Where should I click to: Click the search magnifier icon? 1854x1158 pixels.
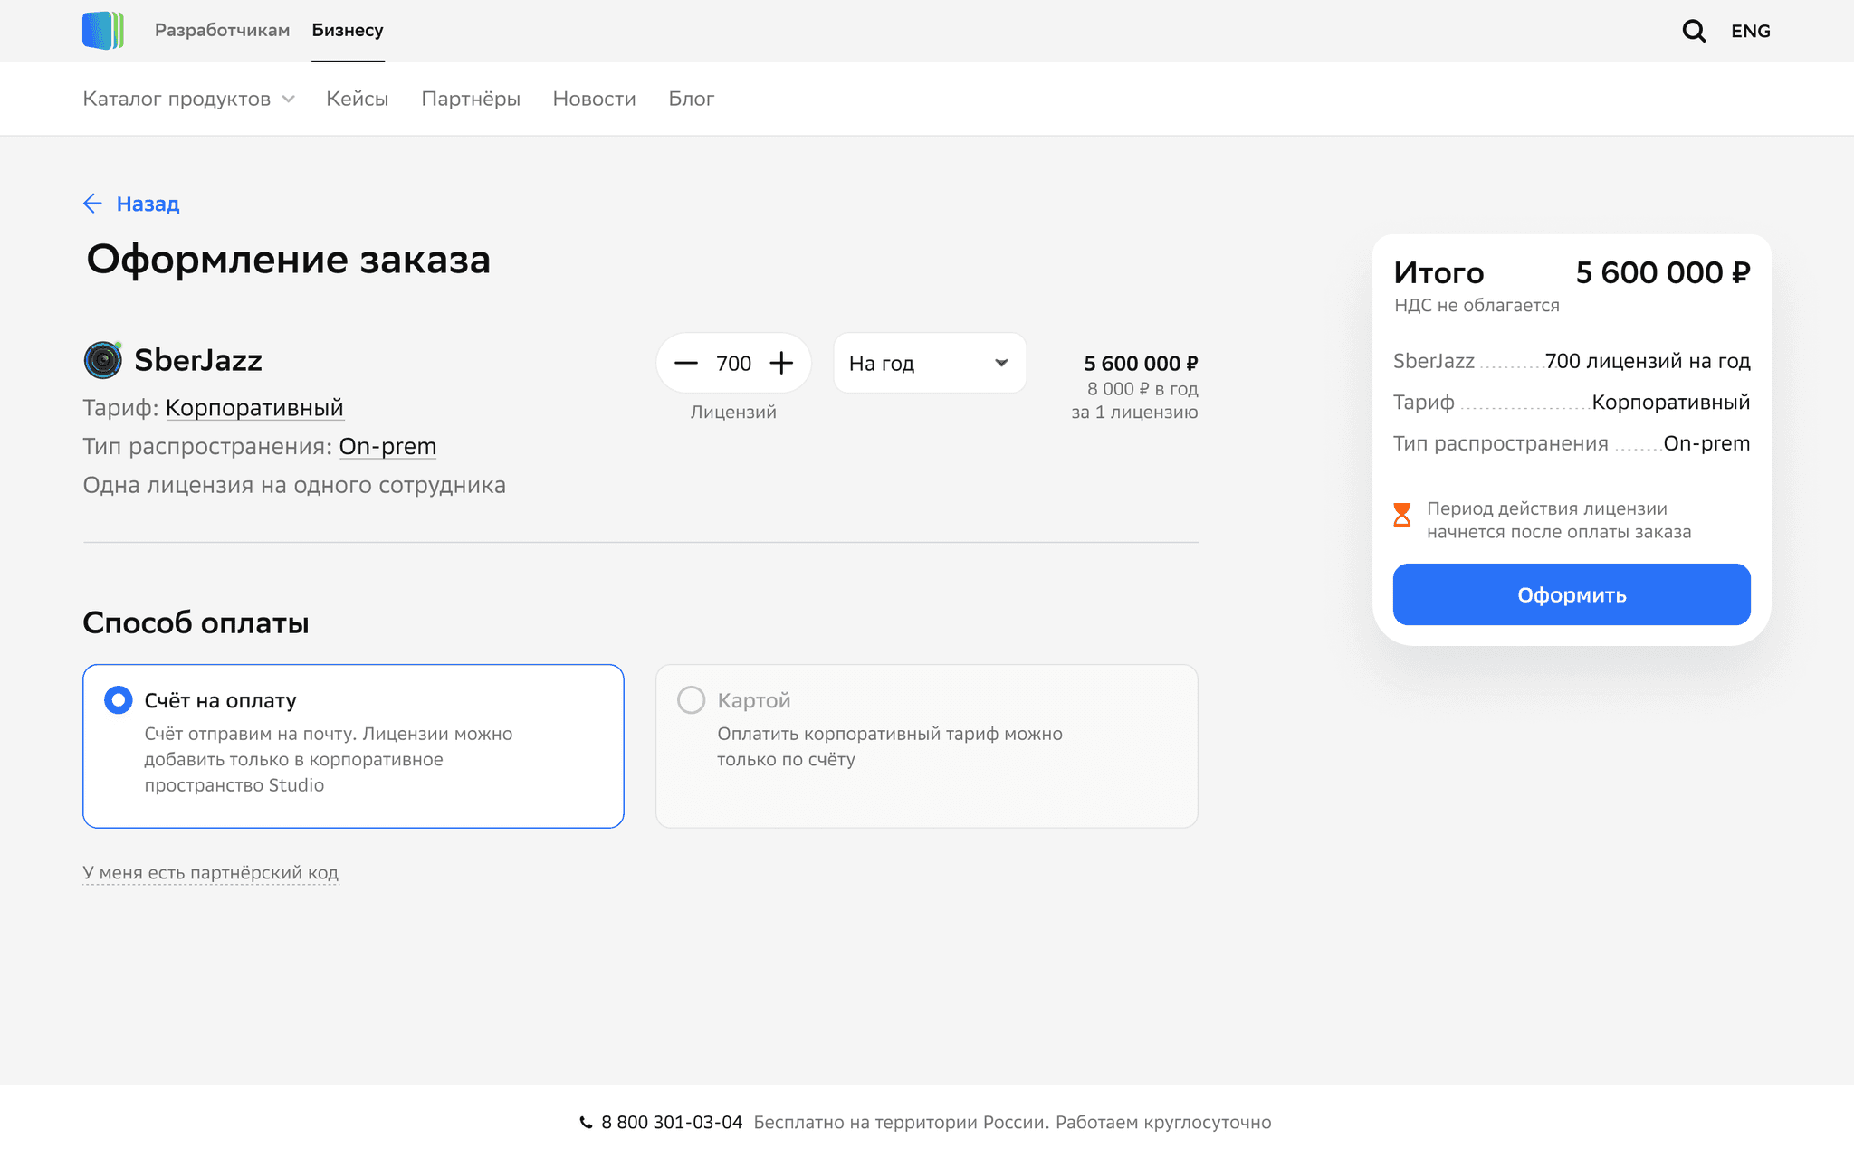pyautogui.click(x=1693, y=31)
